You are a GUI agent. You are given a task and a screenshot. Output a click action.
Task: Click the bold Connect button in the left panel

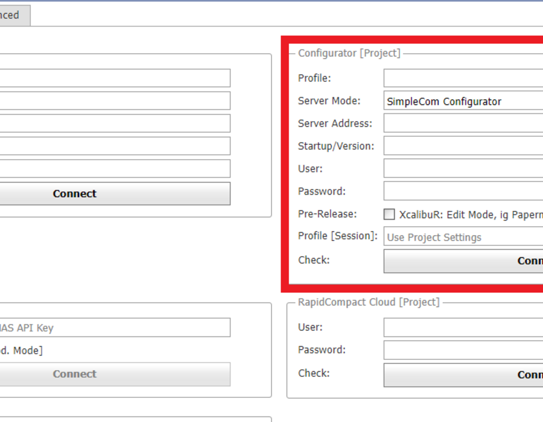click(115, 194)
